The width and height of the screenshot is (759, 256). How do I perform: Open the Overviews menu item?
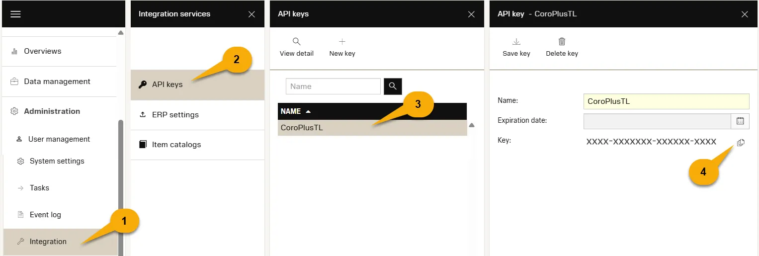(42, 51)
